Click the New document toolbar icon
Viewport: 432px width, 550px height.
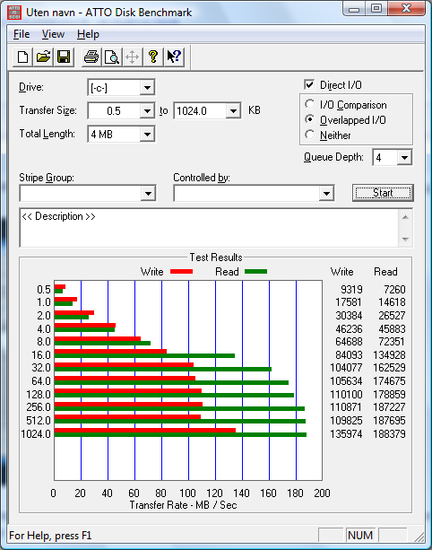pos(22,57)
